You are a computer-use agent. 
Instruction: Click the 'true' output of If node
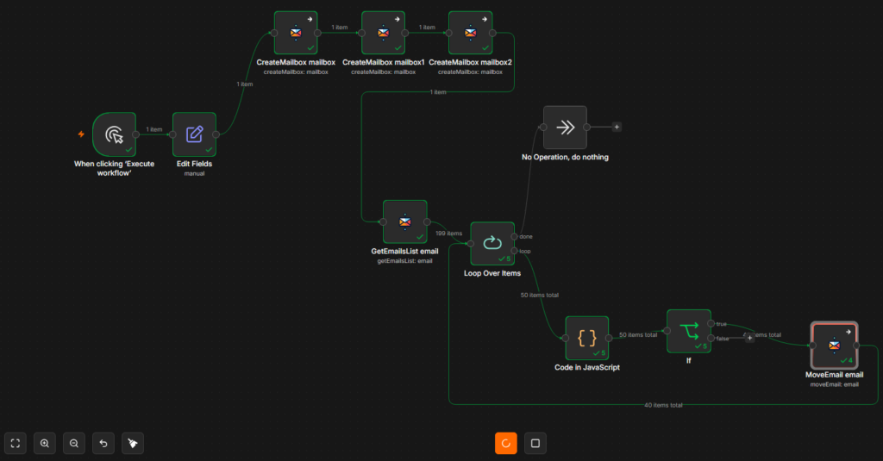[x=711, y=324]
